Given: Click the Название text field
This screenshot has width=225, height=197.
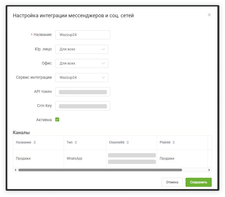Looking at the screenshot, I should 83,35.
